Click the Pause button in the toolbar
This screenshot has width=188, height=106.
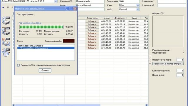(x=8, y=7)
